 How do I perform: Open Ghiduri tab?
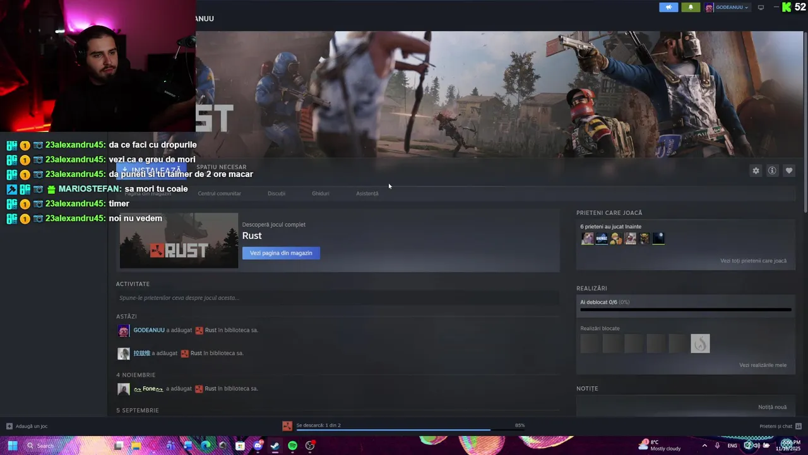click(321, 193)
